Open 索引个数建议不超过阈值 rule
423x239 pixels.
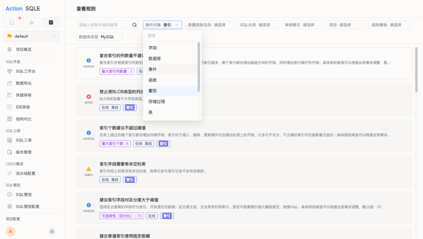tap(123, 128)
